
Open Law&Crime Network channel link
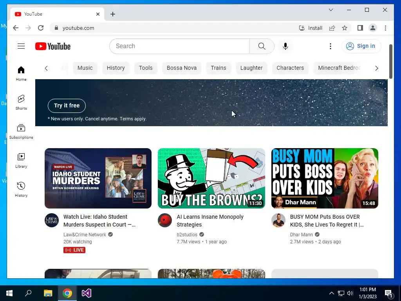(85, 235)
